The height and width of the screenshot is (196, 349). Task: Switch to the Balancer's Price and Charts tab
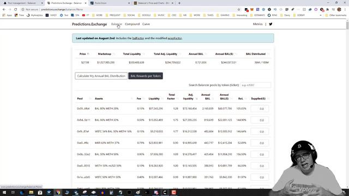coord(153,3)
